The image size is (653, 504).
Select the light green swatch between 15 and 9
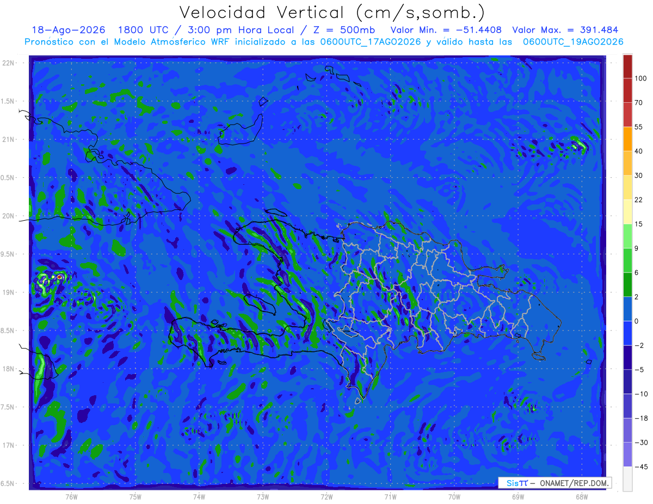click(627, 236)
